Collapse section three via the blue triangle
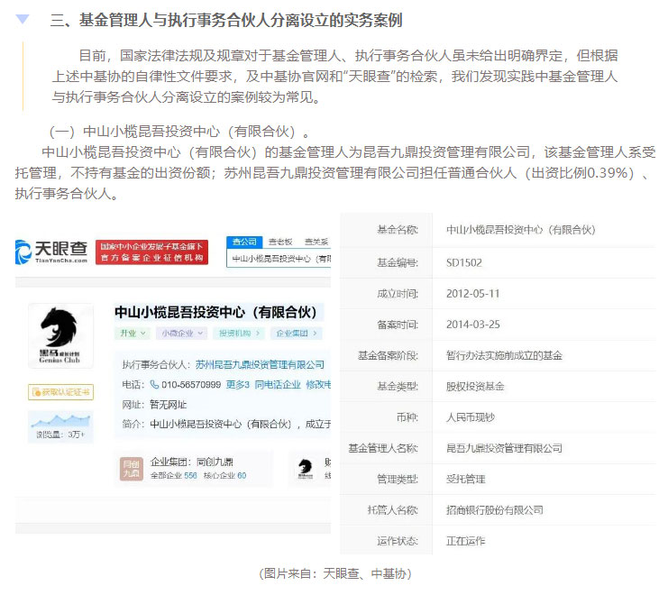This screenshot has width=668, height=595. click(x=23, y=20)
